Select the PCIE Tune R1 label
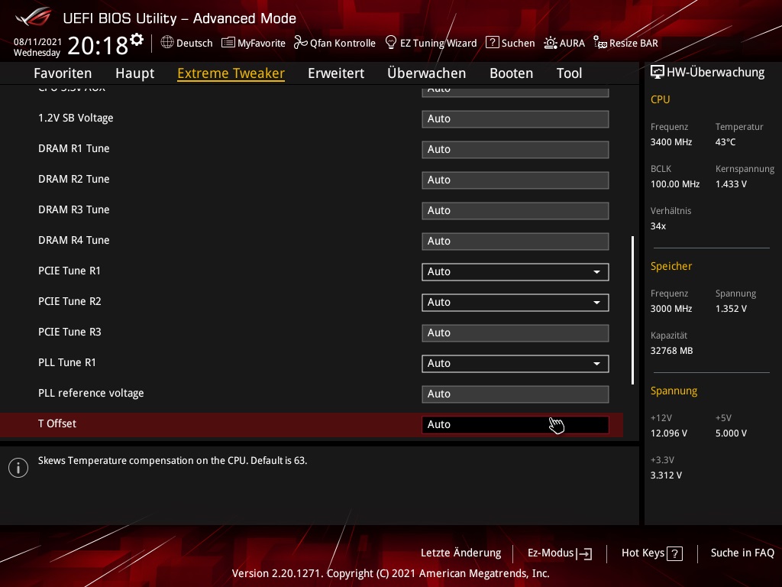The image size is (782, 587). (69, 271)
